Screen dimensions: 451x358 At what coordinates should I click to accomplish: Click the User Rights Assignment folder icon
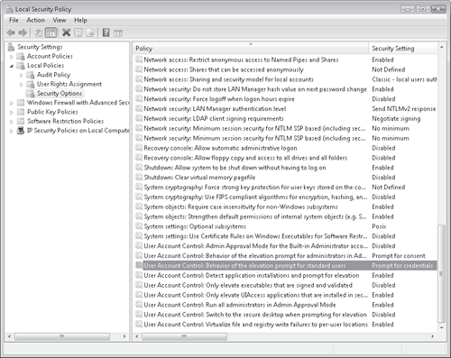31,84
